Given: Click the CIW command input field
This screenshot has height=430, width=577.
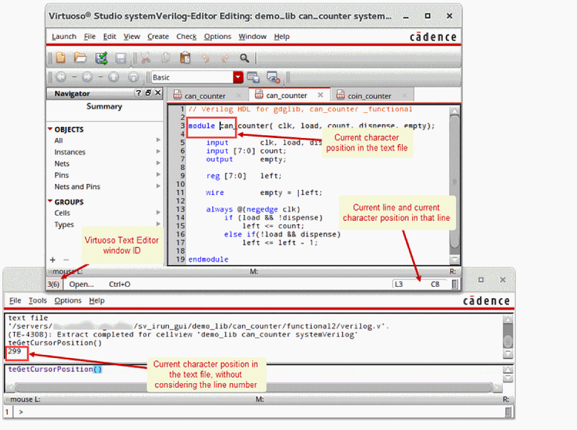Looking at the screenshot, I should [257, 412].
